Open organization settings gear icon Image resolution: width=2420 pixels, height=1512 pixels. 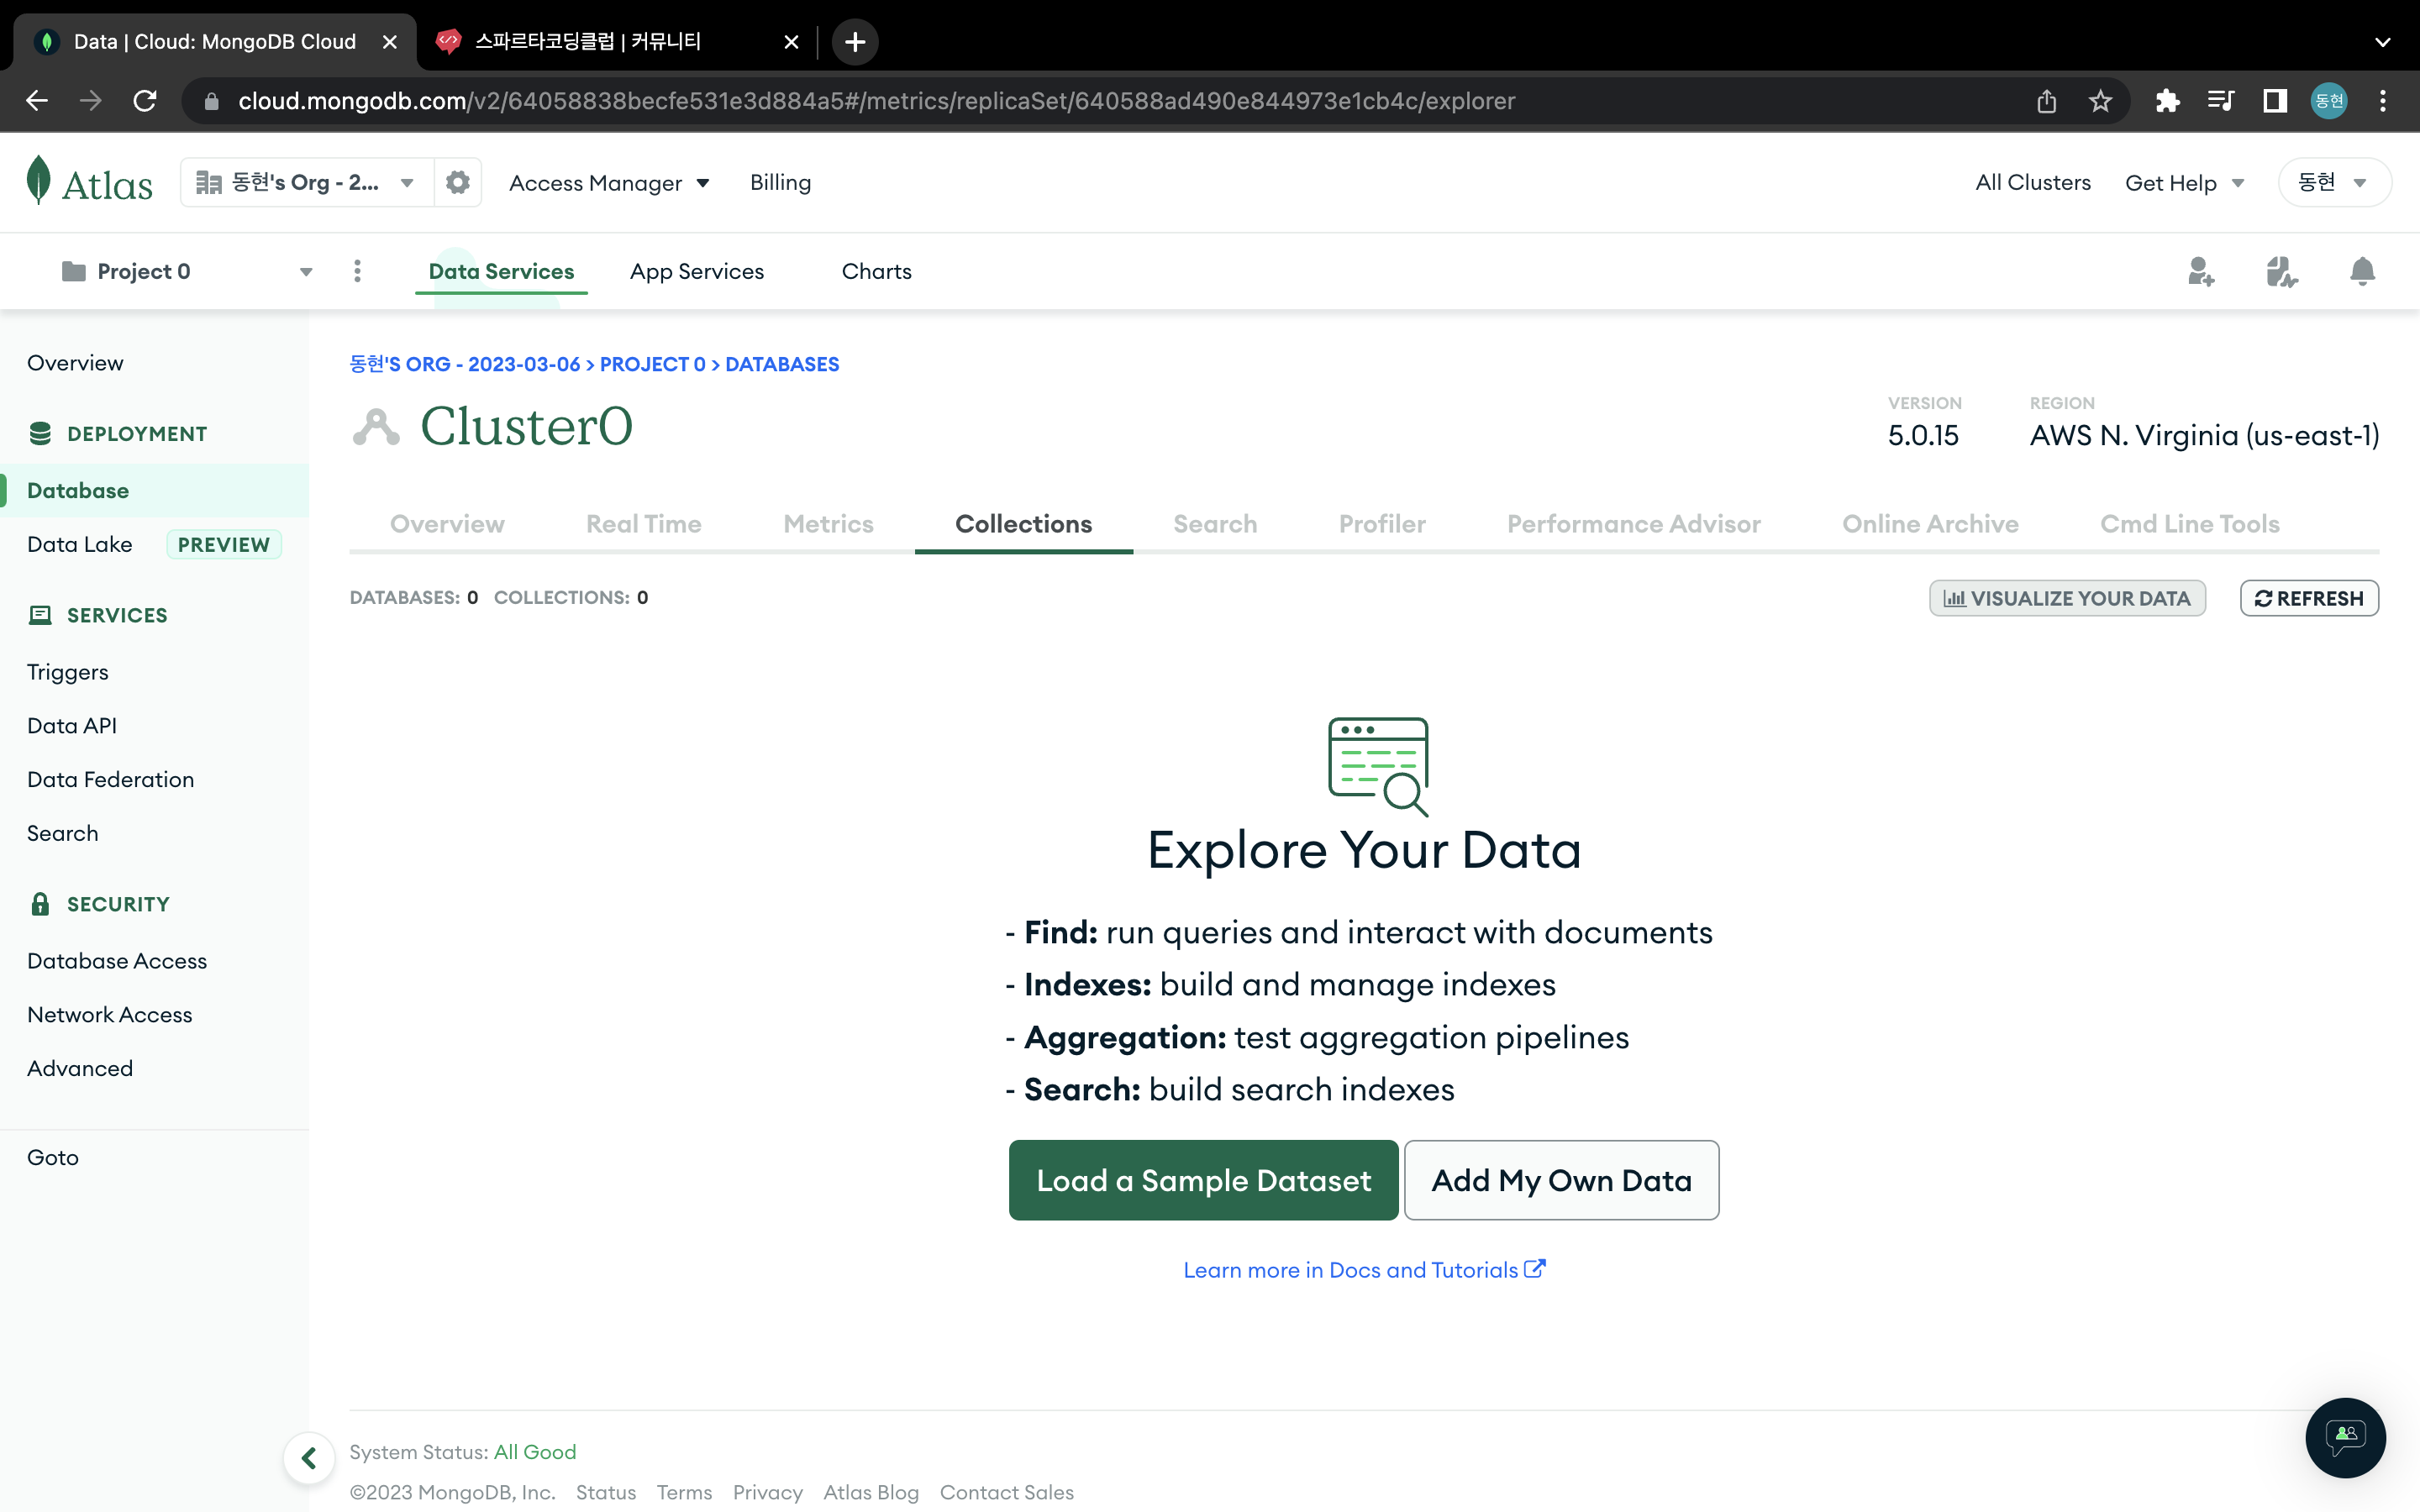click(x=458, y=182)
